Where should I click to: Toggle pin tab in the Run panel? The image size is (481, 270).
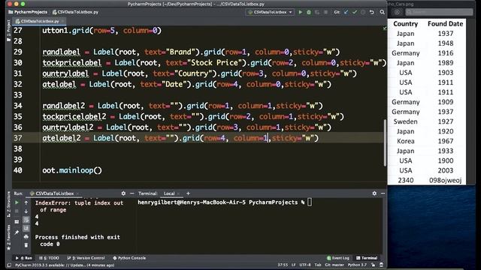tap(17, 232)
